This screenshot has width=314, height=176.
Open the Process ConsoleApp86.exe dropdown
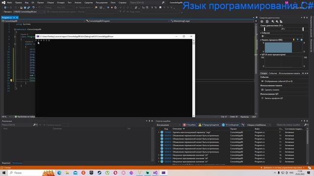[x=29, y=12]
